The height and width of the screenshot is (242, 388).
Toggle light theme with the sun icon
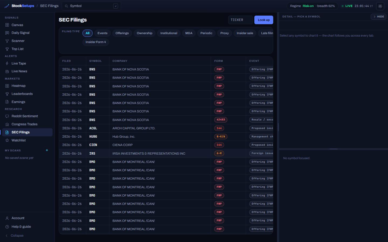click(380, 6)
